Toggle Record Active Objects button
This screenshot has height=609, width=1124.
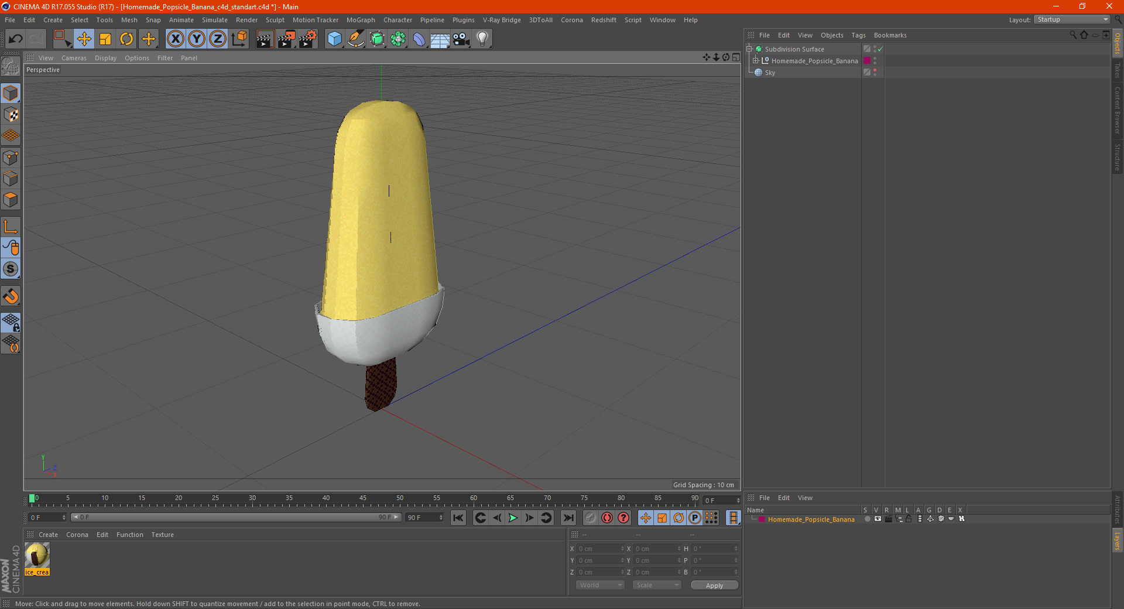(x=591, y=518)
